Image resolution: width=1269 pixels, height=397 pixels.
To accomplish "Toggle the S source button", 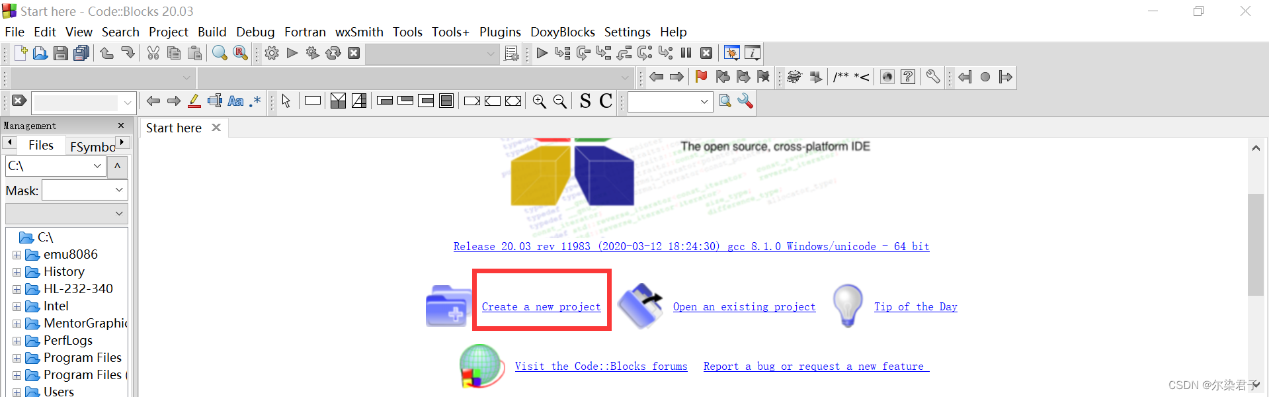I will click(585, 101).
